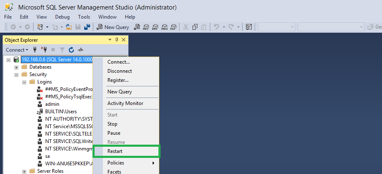Choose New Query in the context menu
The height and width of the screenshot is (174, 382).
click(126, 92)
